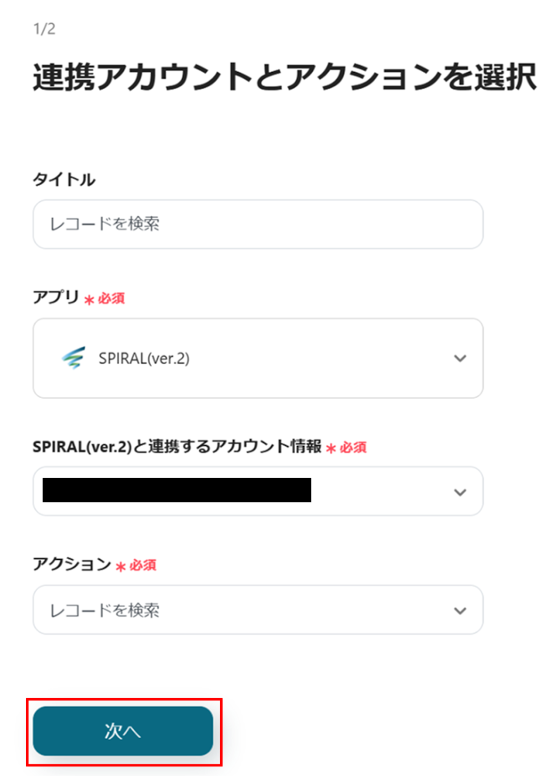
Task: Click the アクション field label
Action: (x=72, y=564)
